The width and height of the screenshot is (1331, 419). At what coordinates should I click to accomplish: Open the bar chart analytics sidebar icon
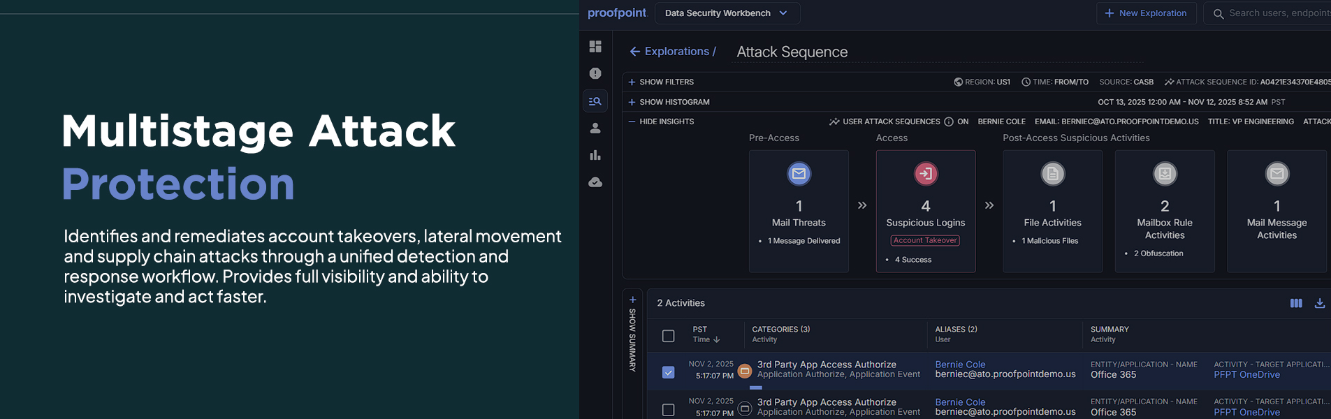595,155
